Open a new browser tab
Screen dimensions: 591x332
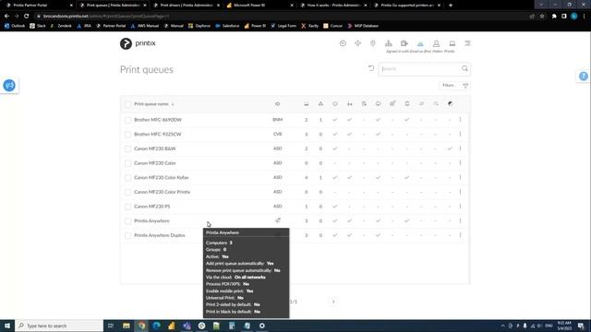click(451, 6)
